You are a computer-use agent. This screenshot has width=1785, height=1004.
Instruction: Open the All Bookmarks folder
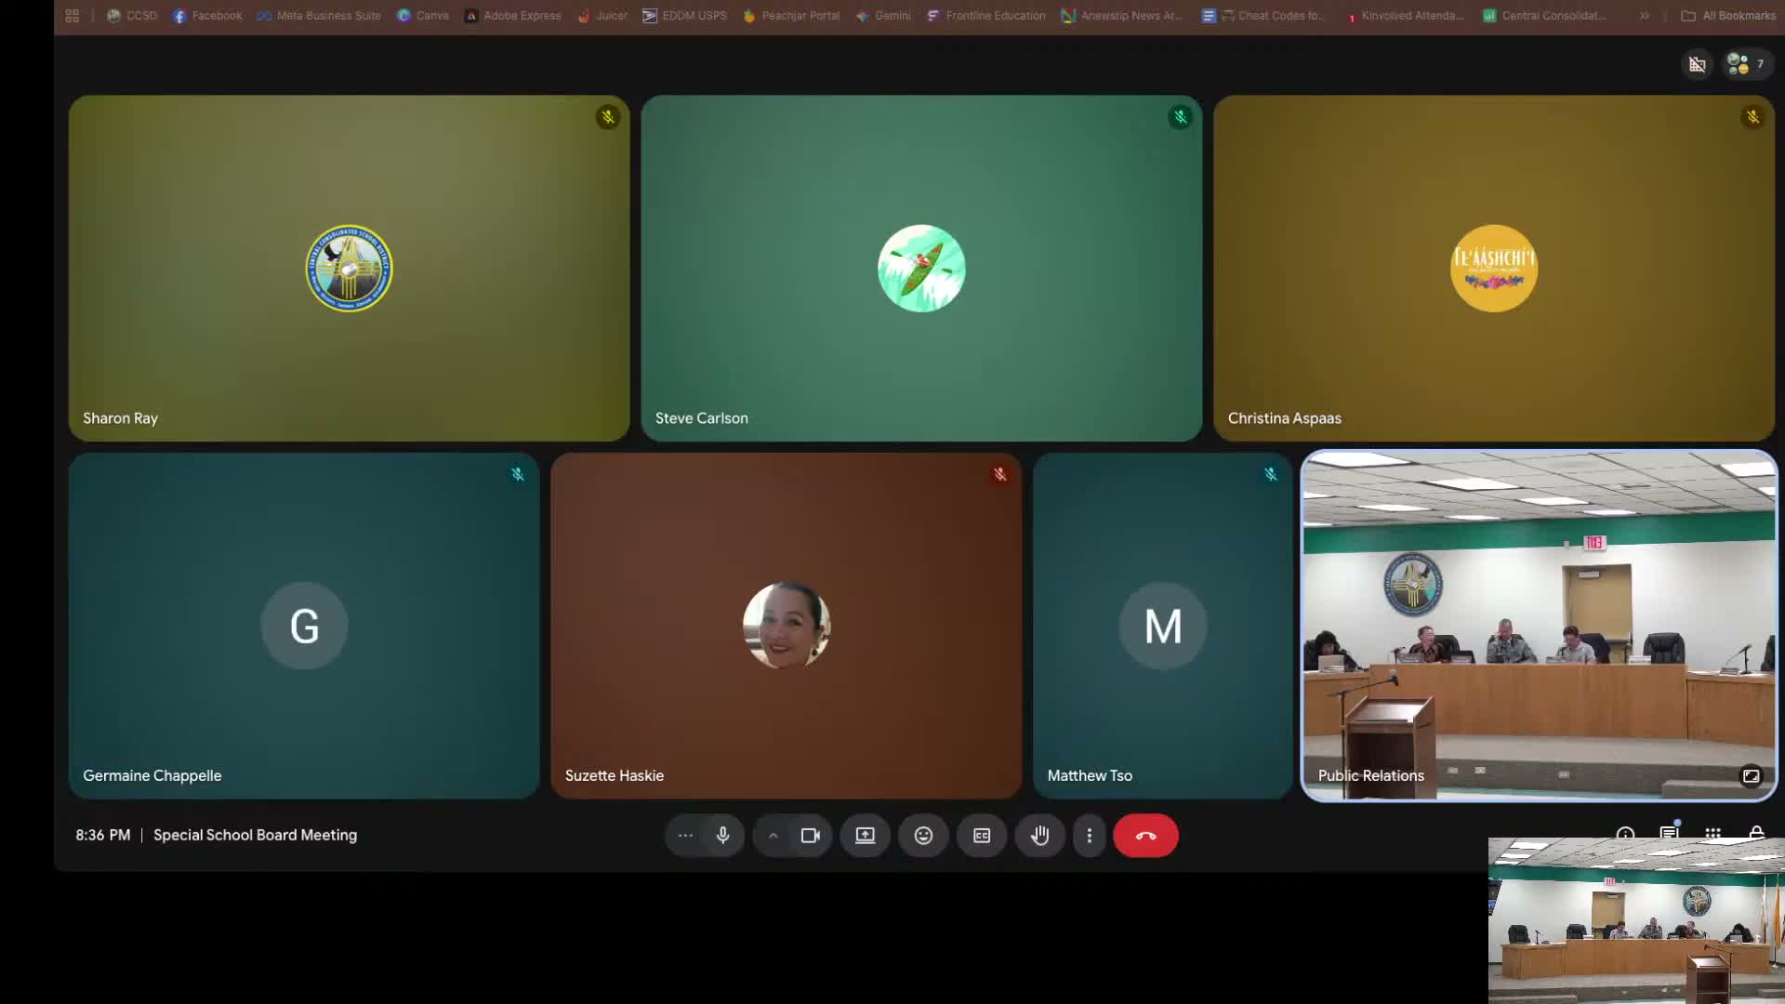pos(1728,16)
